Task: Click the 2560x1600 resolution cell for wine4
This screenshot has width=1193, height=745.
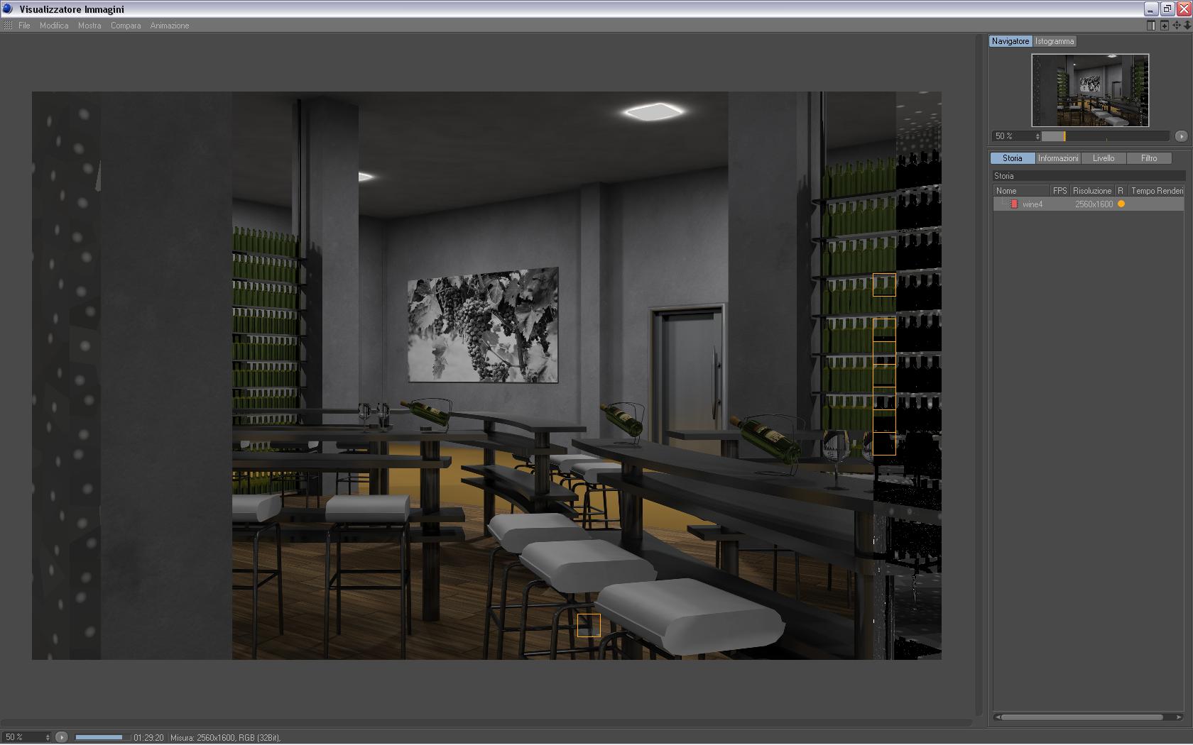Action: (1094, 204)
